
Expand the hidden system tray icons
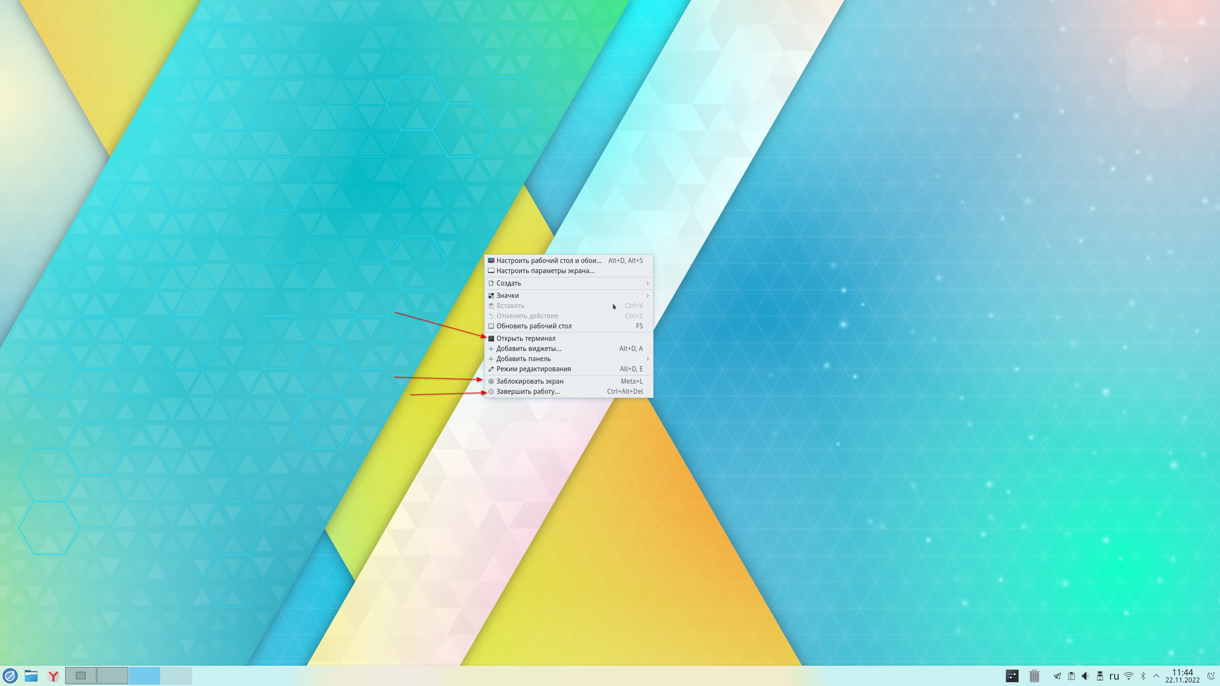click(1156, 676)
